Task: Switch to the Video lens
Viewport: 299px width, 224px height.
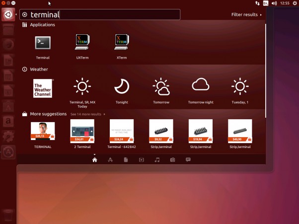Action: (141, 160)
